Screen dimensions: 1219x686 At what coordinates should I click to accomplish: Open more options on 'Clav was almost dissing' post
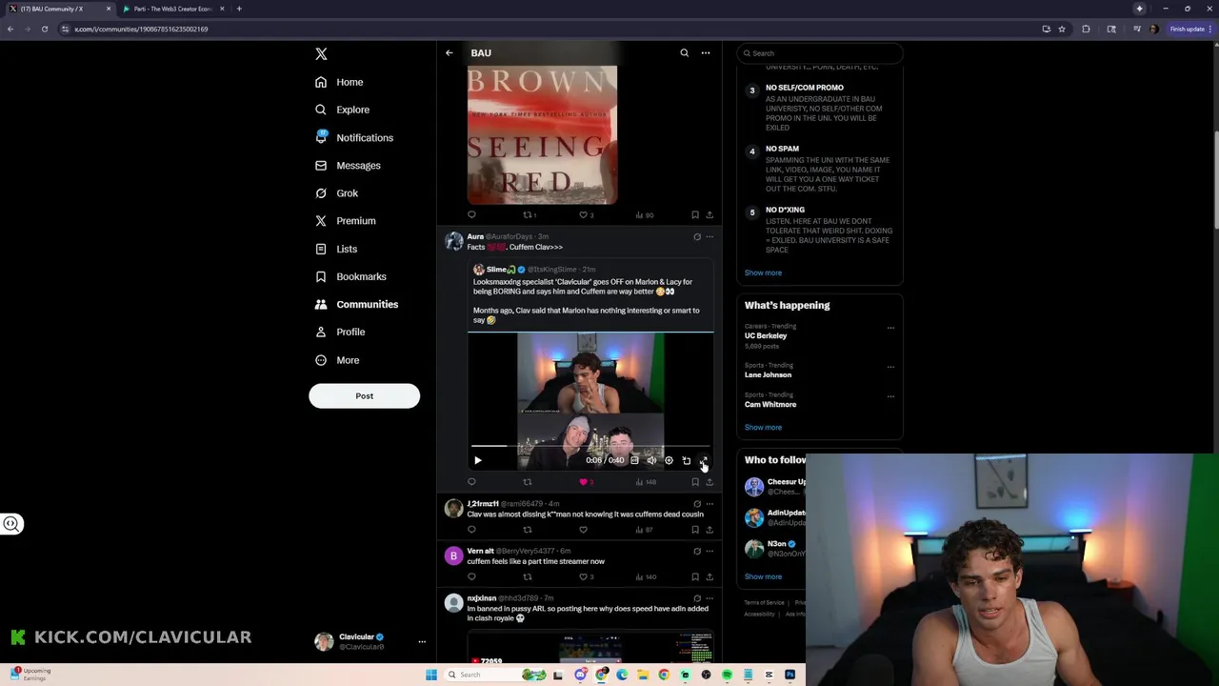click(x=709, y=504)
